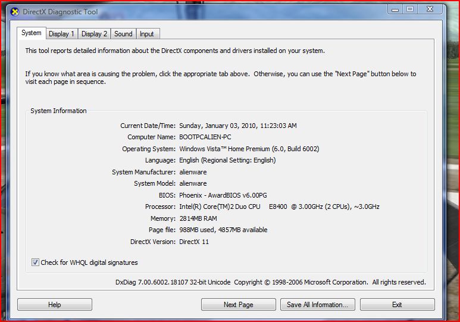Click 'English (Regional Setting: English)' value

(x=227, y=160)
